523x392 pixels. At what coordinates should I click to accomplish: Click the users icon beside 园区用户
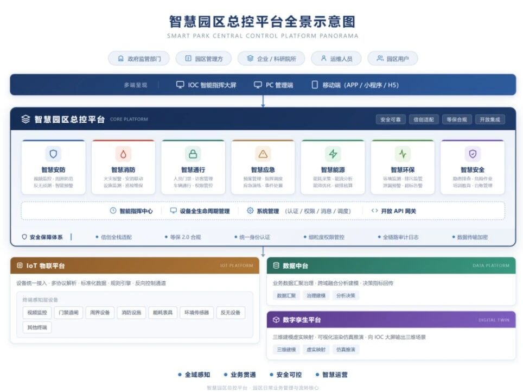click(380, 59)
